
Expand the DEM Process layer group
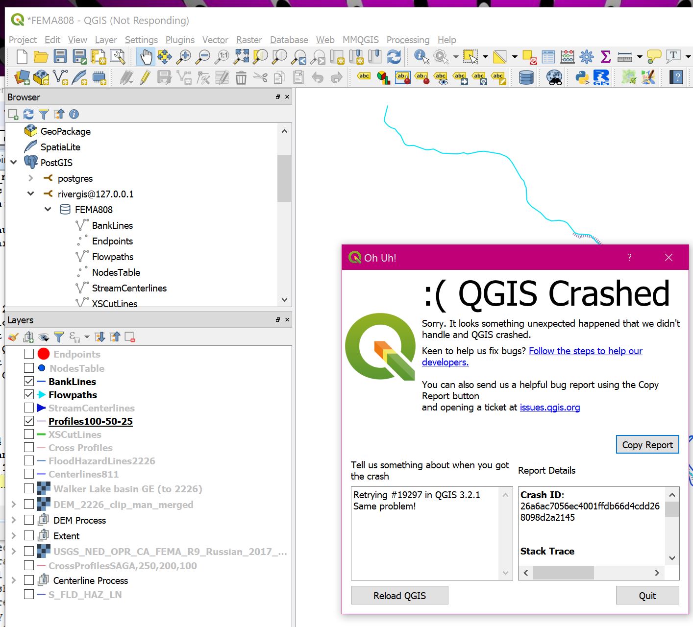14,520
